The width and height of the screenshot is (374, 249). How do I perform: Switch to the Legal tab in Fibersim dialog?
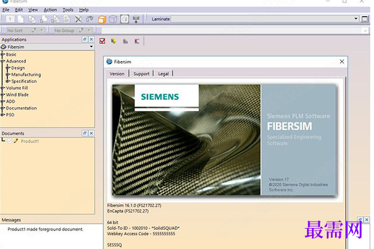[x=163, y=74]
